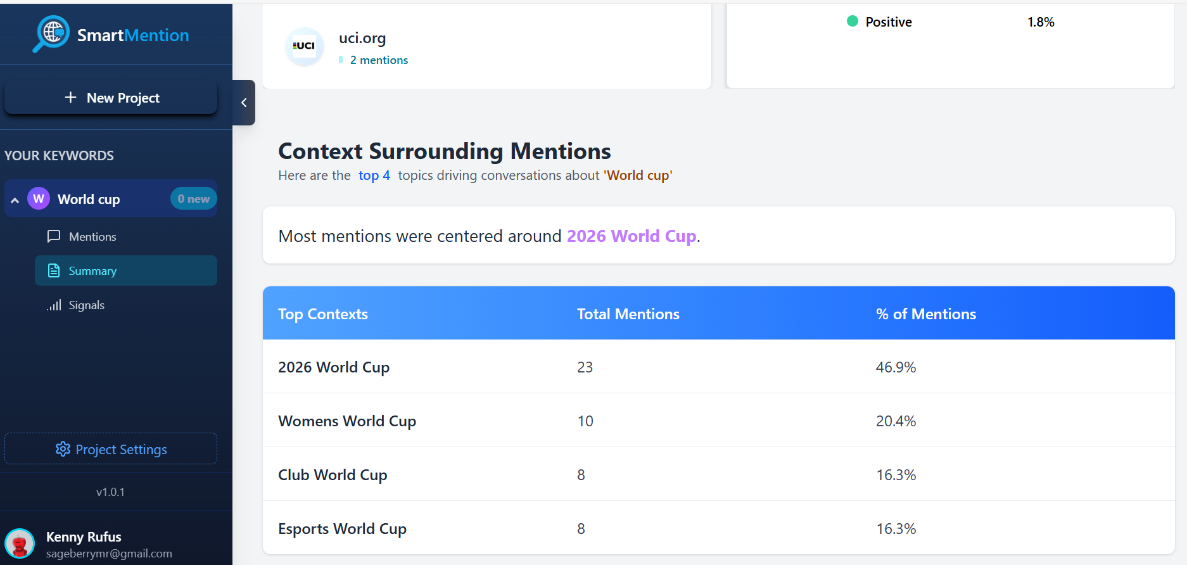Screen dimensions: 1187x565
Task: Collapse the World cup keyword chevron
Action: pos(15,200)
